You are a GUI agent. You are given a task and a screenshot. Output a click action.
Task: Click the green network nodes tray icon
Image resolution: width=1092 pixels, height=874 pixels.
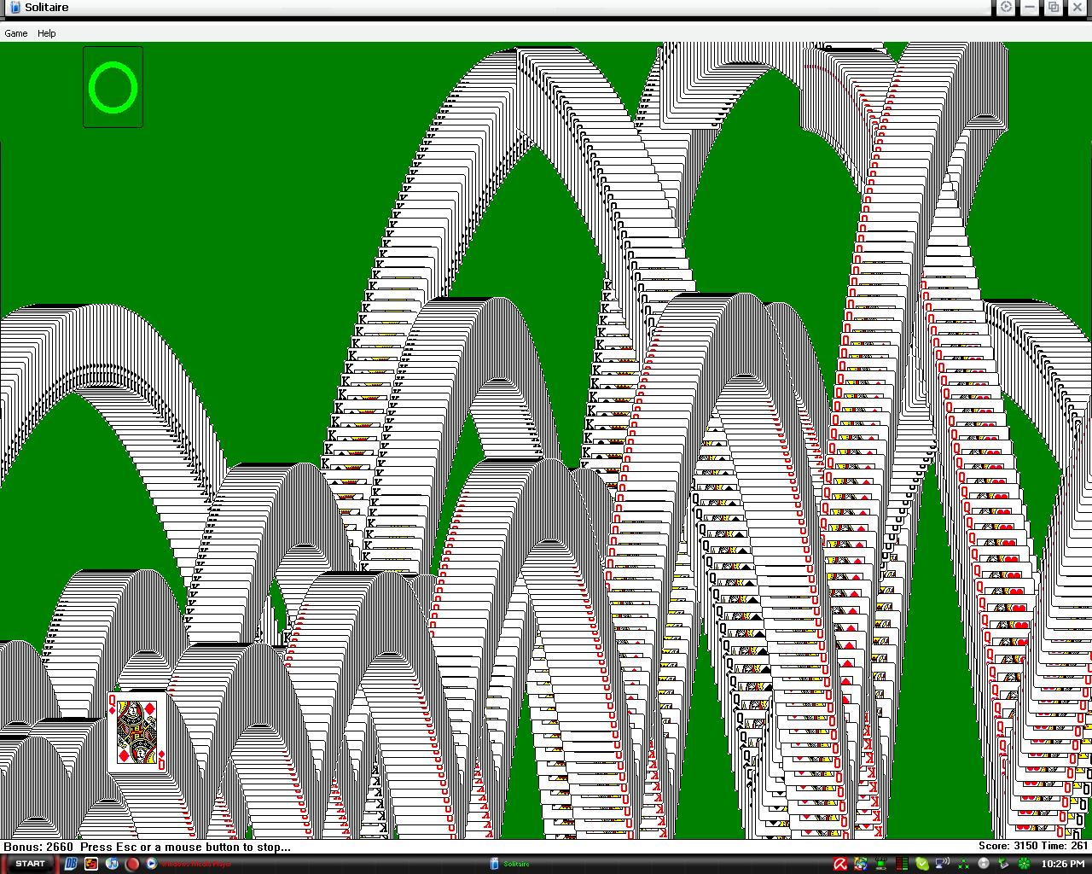(x=963, y=864)
